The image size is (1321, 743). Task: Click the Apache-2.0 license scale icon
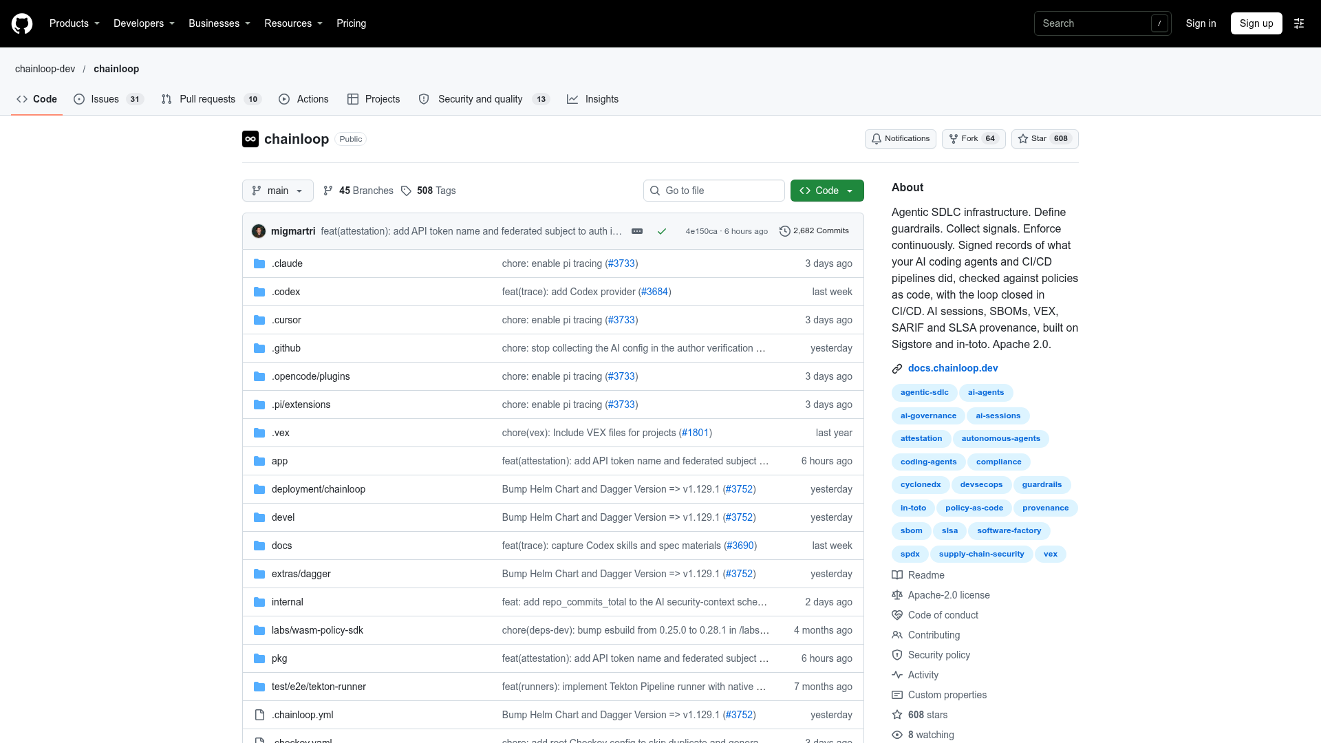pyautogui.click(x=897, y=595)
